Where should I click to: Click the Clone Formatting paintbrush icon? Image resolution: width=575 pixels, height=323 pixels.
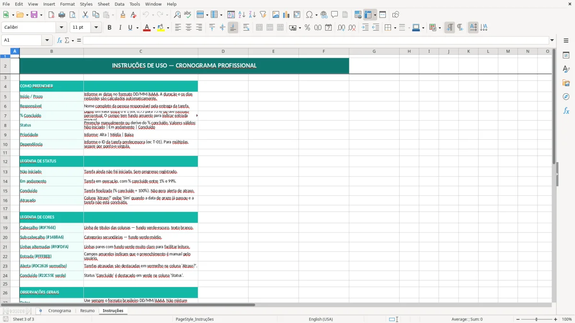(x=123, y=15)
